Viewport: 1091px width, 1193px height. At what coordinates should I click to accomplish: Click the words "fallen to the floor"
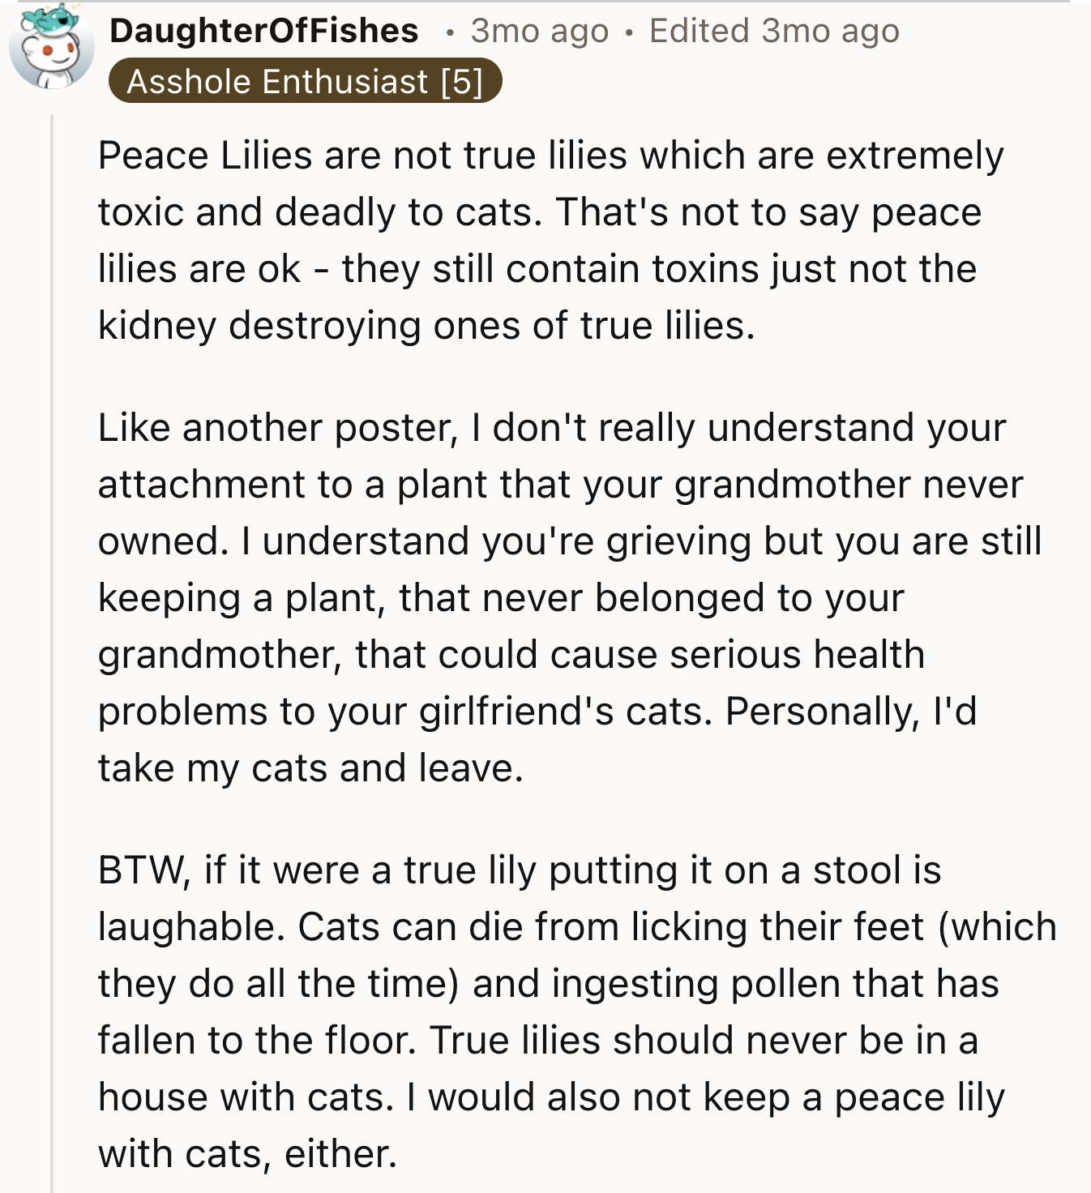[x=257, y=1041]
